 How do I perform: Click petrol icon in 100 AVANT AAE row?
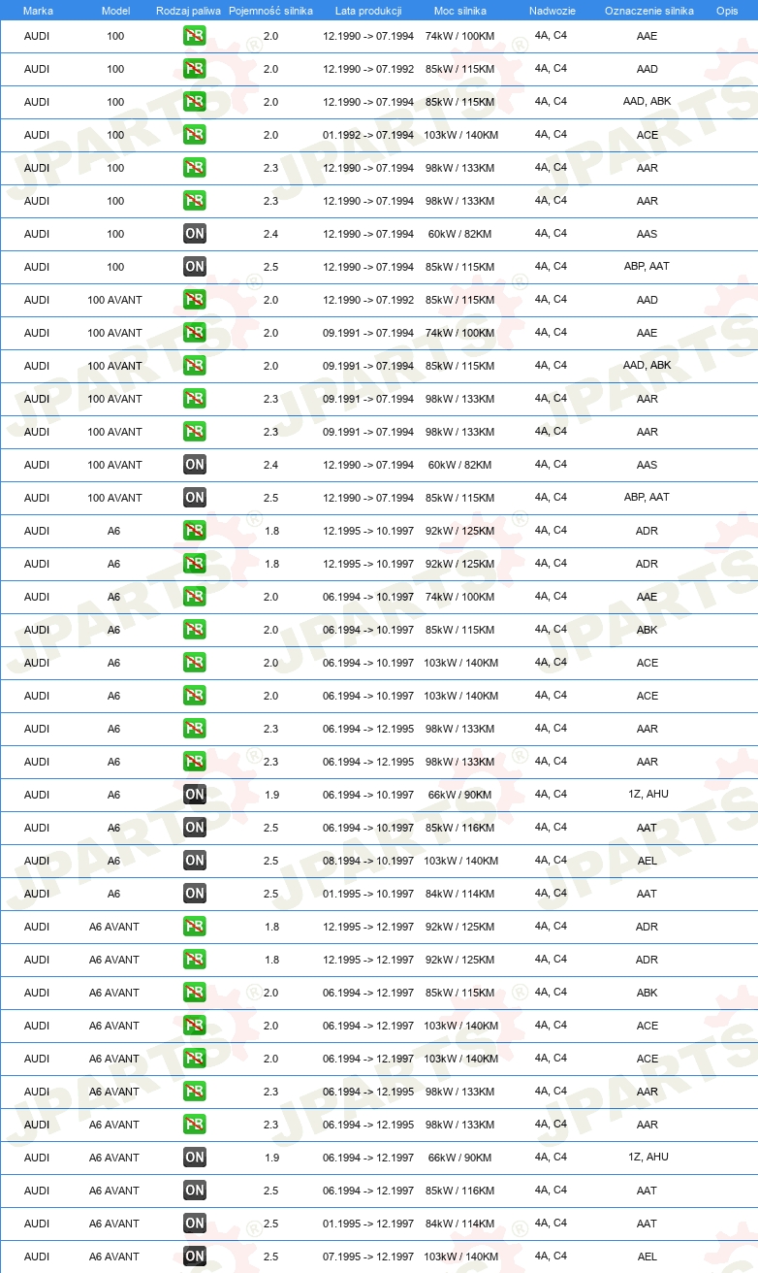coord(195,333)
